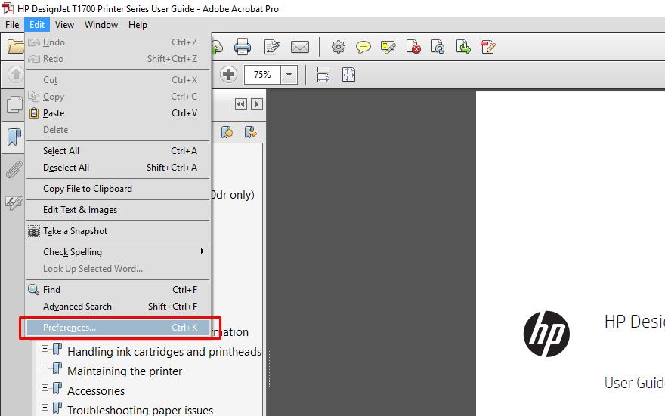The image size is (665, 416).
Task: Open the Help menu
Action: pyautogui.click(x=138, y=25)
